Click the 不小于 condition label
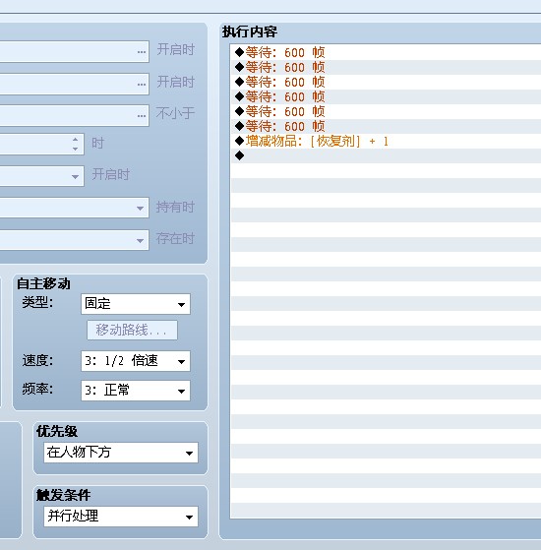 pyautogui.click(x=175, y=113)
